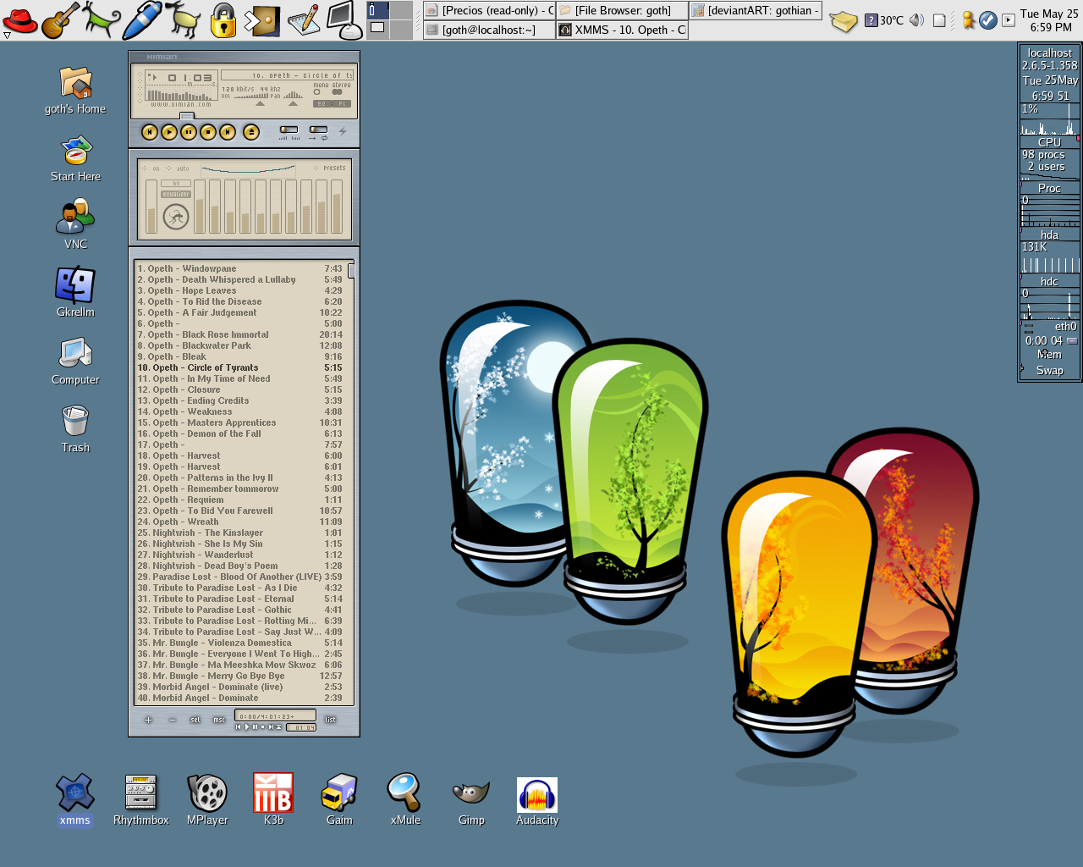Open the playlist 'list' menu
Screen dimensions: 1083x867
[x=331, y=720]
